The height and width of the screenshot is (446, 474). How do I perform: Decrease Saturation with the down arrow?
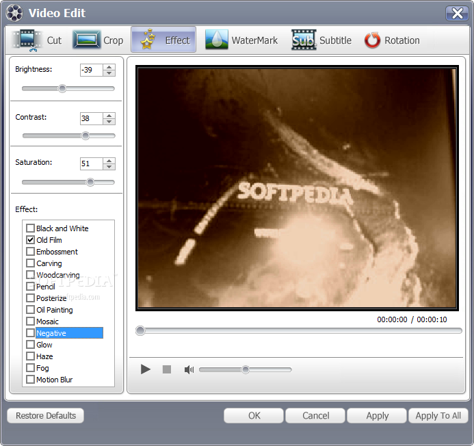(x=109, y=167)
